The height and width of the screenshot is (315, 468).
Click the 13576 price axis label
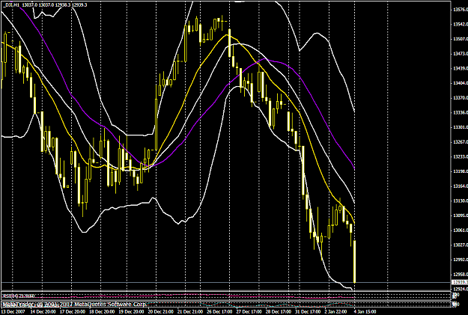(461, 10)
